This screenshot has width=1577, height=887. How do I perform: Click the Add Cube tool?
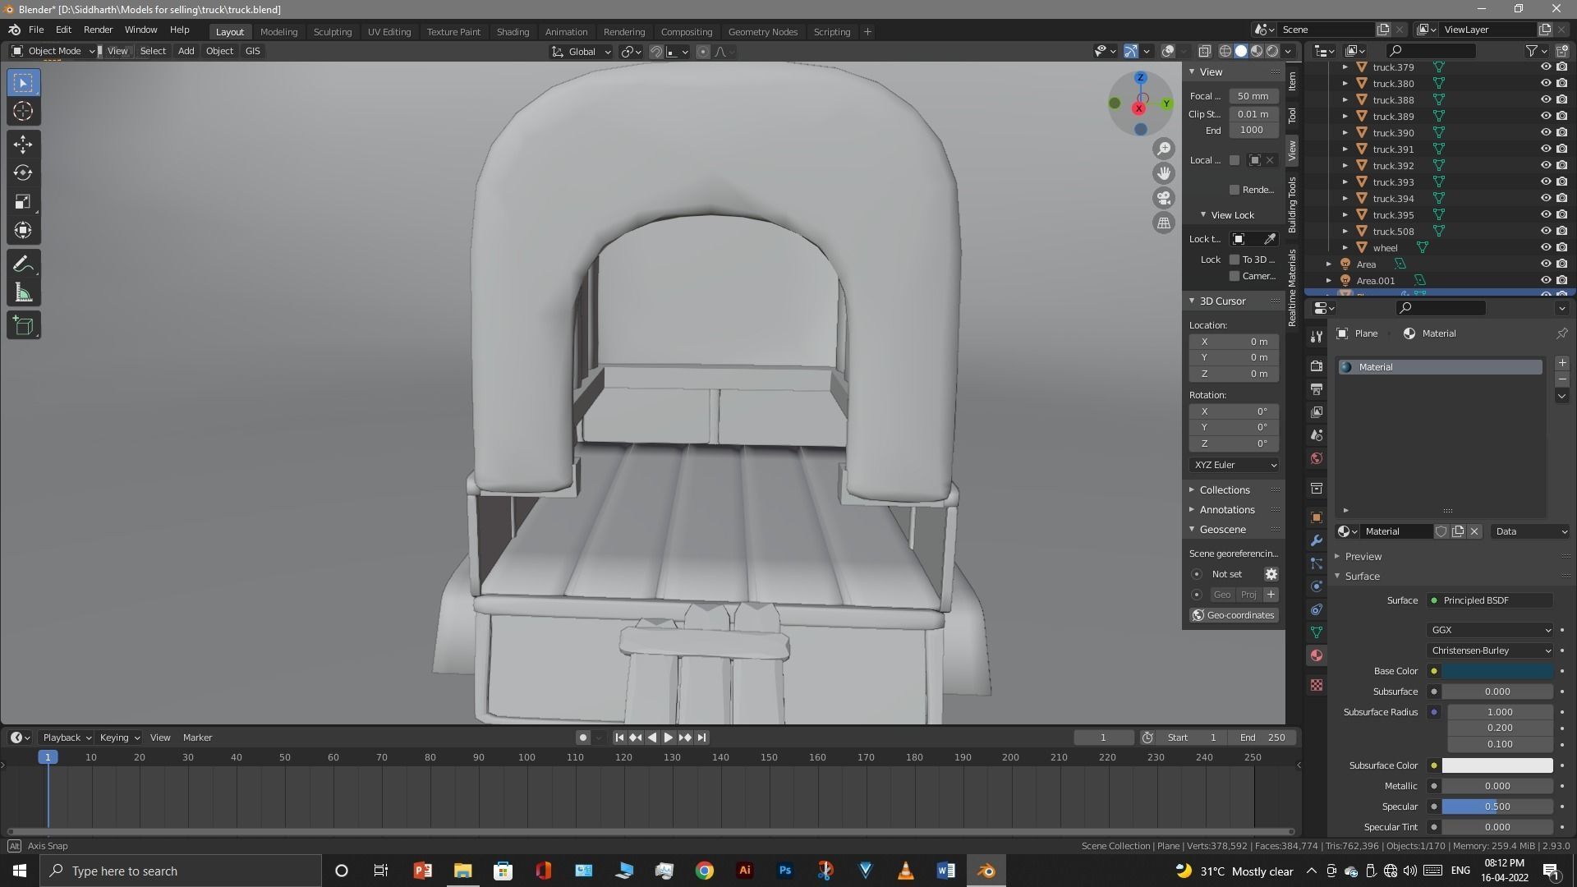click(23, 326)
